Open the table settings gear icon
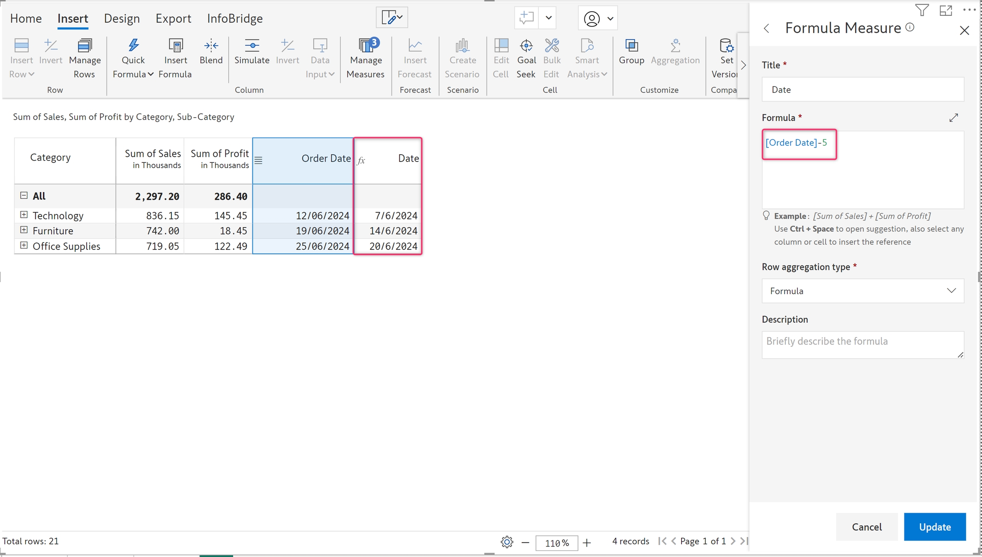Image resolution: width=982 pixels, height=557 pixels. [x=507, y=542]
